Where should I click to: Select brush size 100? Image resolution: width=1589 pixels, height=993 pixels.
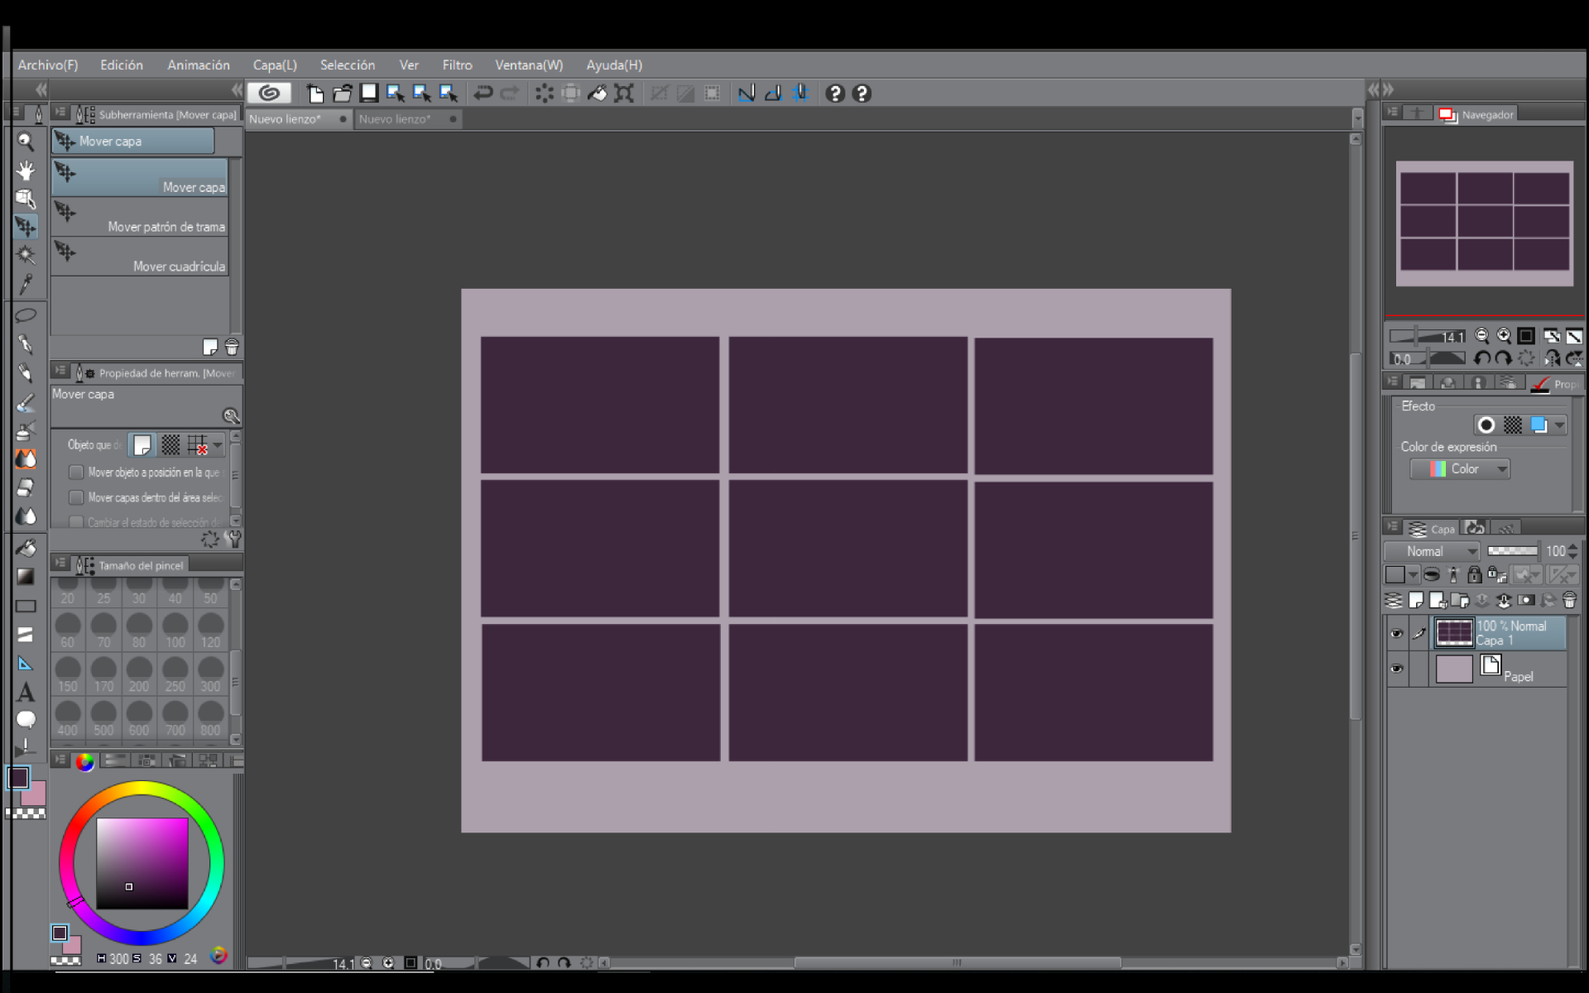coord(175,631)
